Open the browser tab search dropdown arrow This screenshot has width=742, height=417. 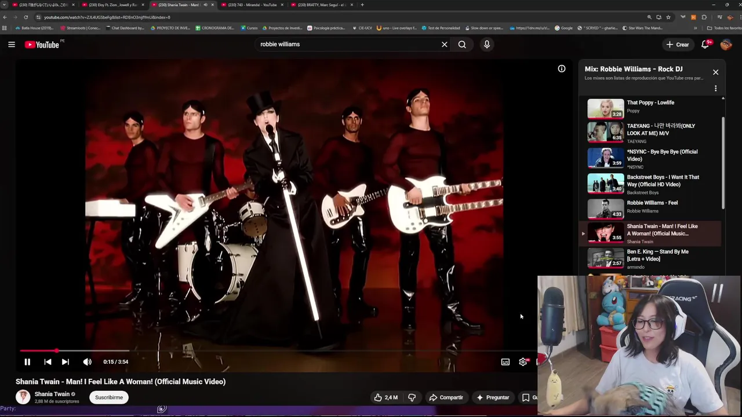tap(5, 5)
